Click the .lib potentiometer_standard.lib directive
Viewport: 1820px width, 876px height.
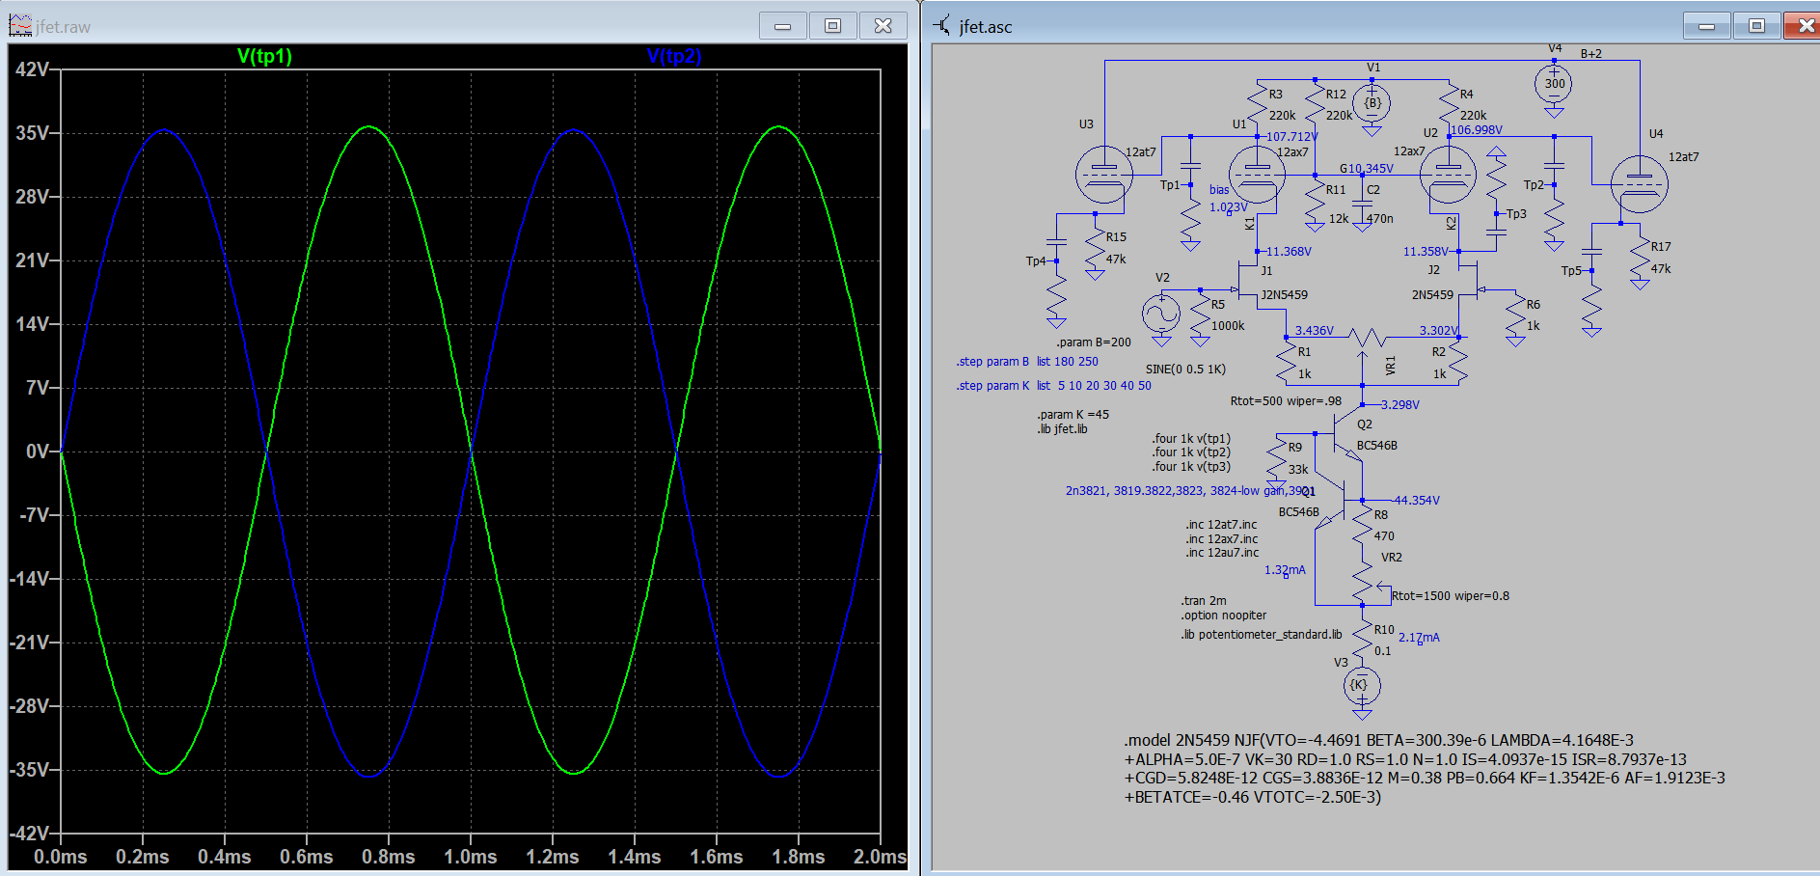[x=1262, y=635]
